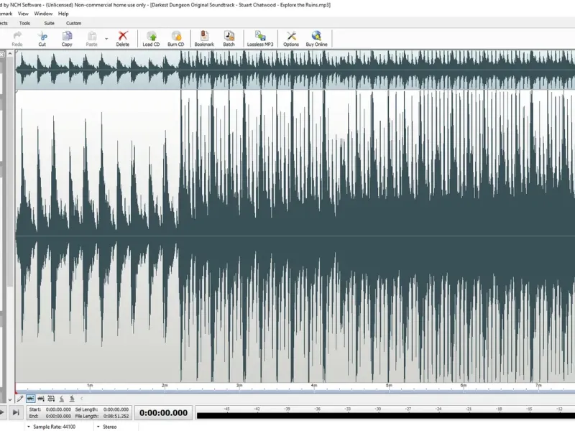This screenshot has height=431, width=575.
Task: Toggle the highlighted single waveform view button
Action: coord(30,399)
